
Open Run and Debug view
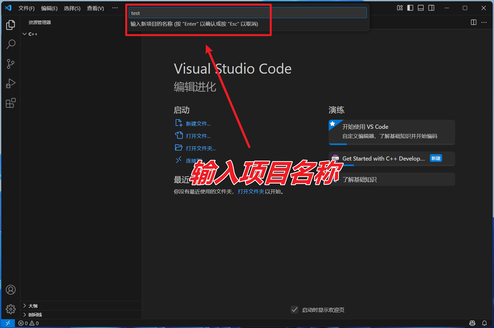tap(11, 83)
